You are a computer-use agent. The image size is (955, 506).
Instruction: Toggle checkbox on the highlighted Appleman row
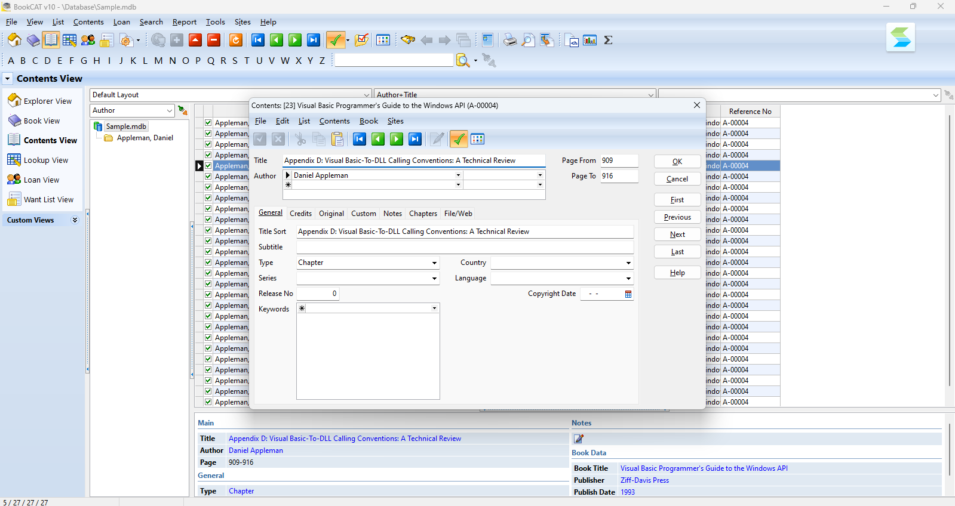coord(208,165)
